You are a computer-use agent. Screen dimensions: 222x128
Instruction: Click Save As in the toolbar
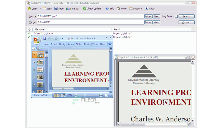(x=72, y=9)
